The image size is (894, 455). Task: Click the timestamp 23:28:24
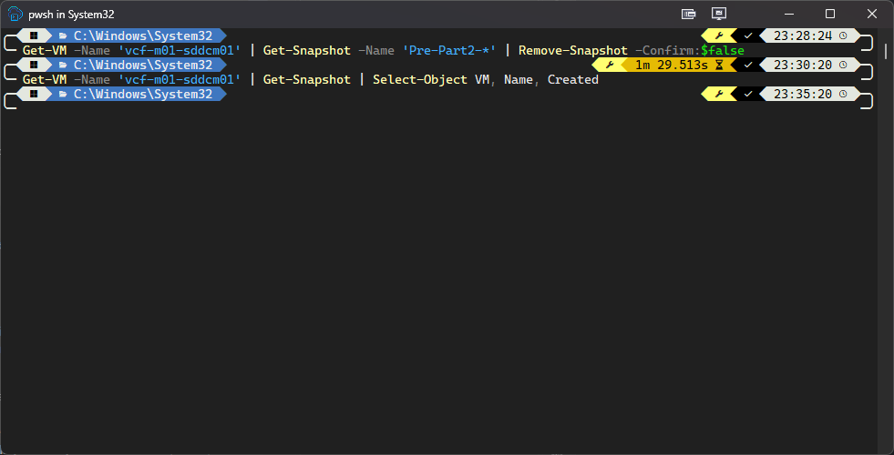point(803,35)
